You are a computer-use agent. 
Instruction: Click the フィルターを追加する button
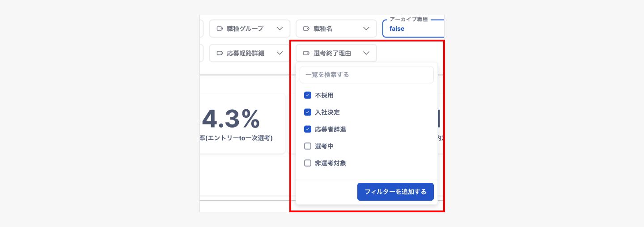tap(395, 192)
